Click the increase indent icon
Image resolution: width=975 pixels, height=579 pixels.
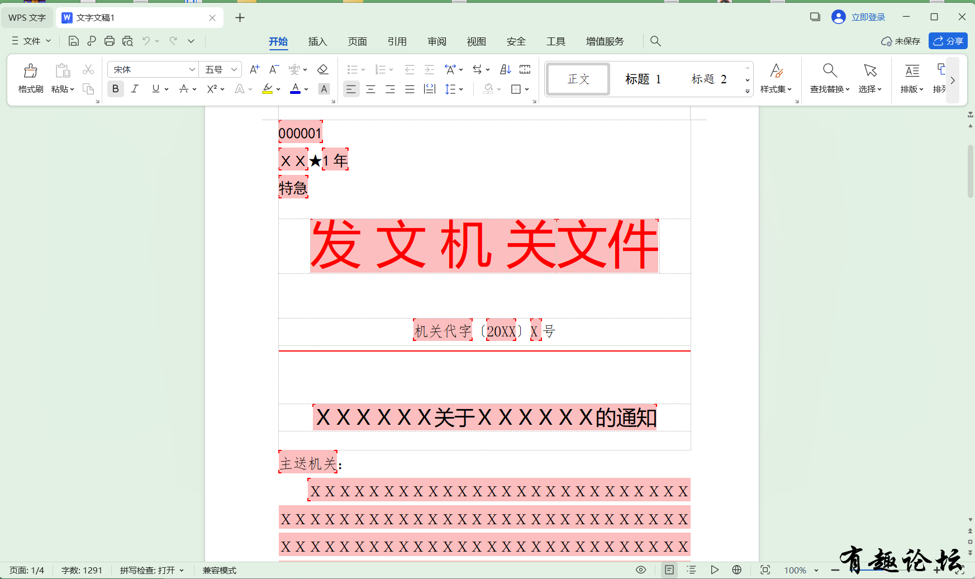429,69
